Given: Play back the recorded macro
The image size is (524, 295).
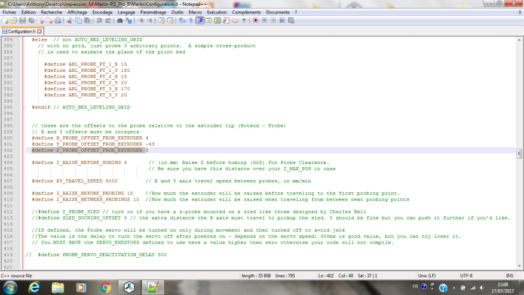Looking at the screenshot, I should (274, 21).
